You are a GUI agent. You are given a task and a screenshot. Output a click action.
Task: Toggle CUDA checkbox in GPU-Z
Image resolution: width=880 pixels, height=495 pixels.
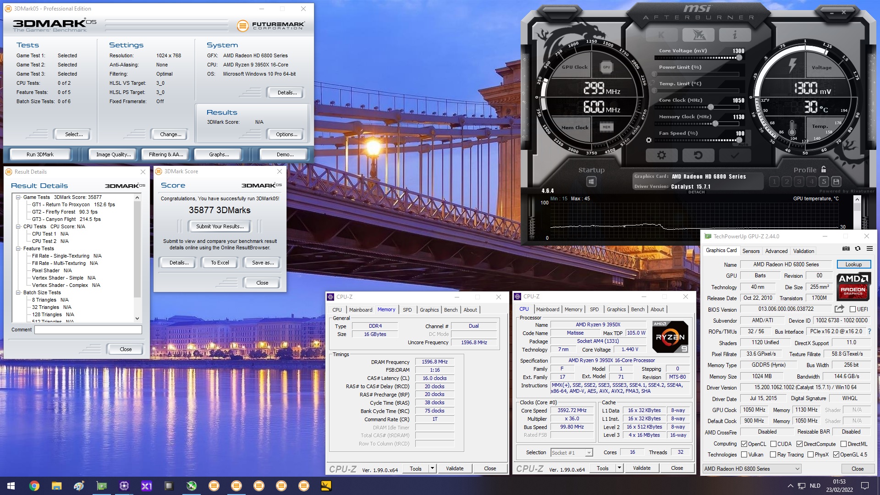(x=773, y=444)
